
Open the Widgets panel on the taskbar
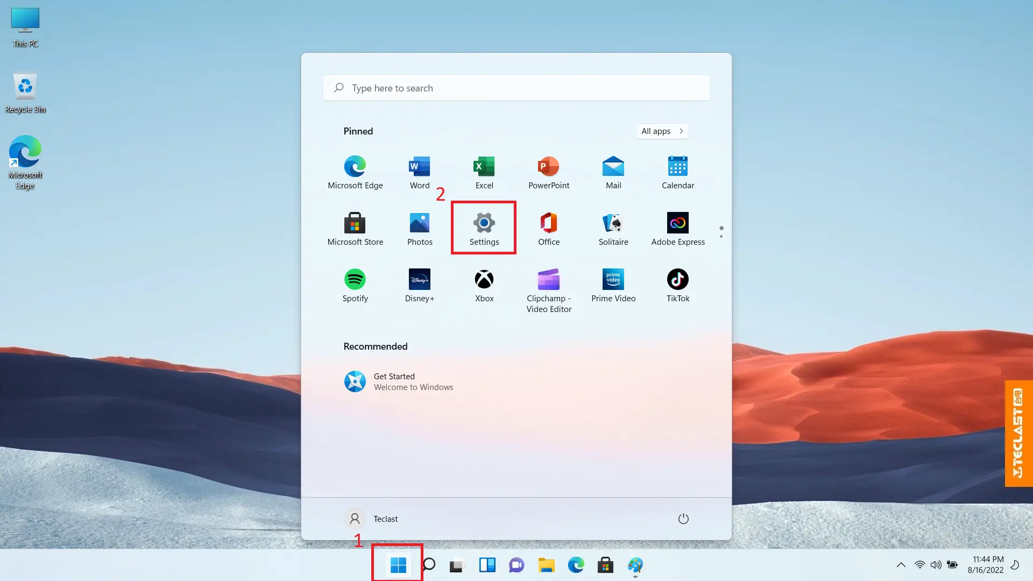coord(487,565)
